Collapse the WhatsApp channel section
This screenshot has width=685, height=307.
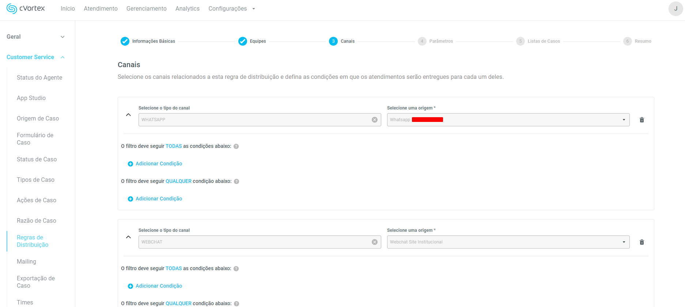[x=128, y=115]
